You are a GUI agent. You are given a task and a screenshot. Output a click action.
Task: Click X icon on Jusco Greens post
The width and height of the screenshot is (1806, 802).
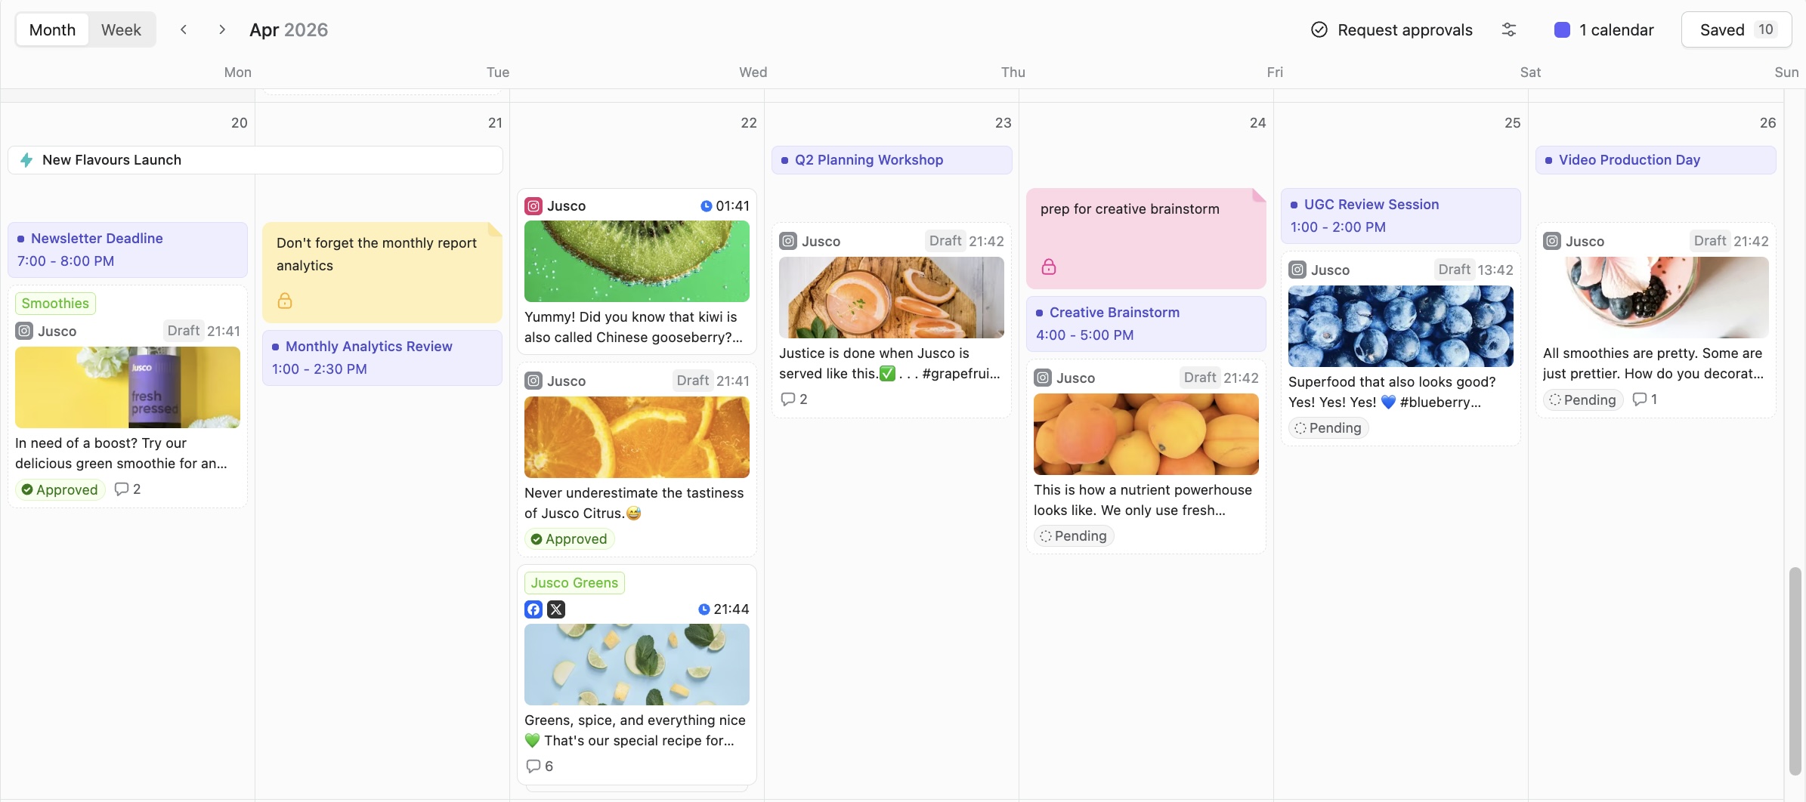[556, 609]
